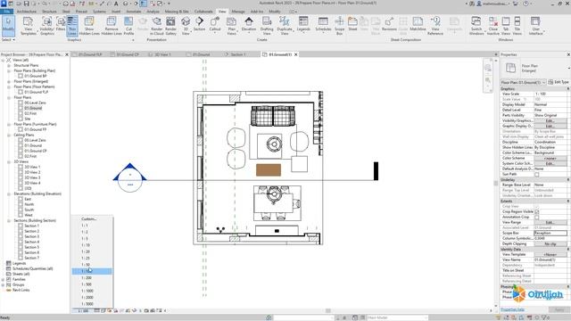Viewport: 571px width, 321px height.
Task: Open the Properties help link
Action: [x=512, y=309]
